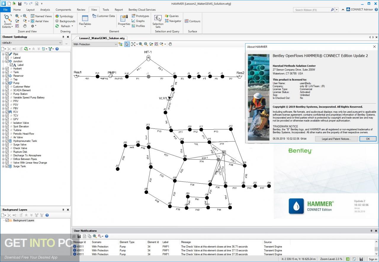Toggle the Surge Tank symbology checkbox
Screen dimensions: 379x262
7,166
